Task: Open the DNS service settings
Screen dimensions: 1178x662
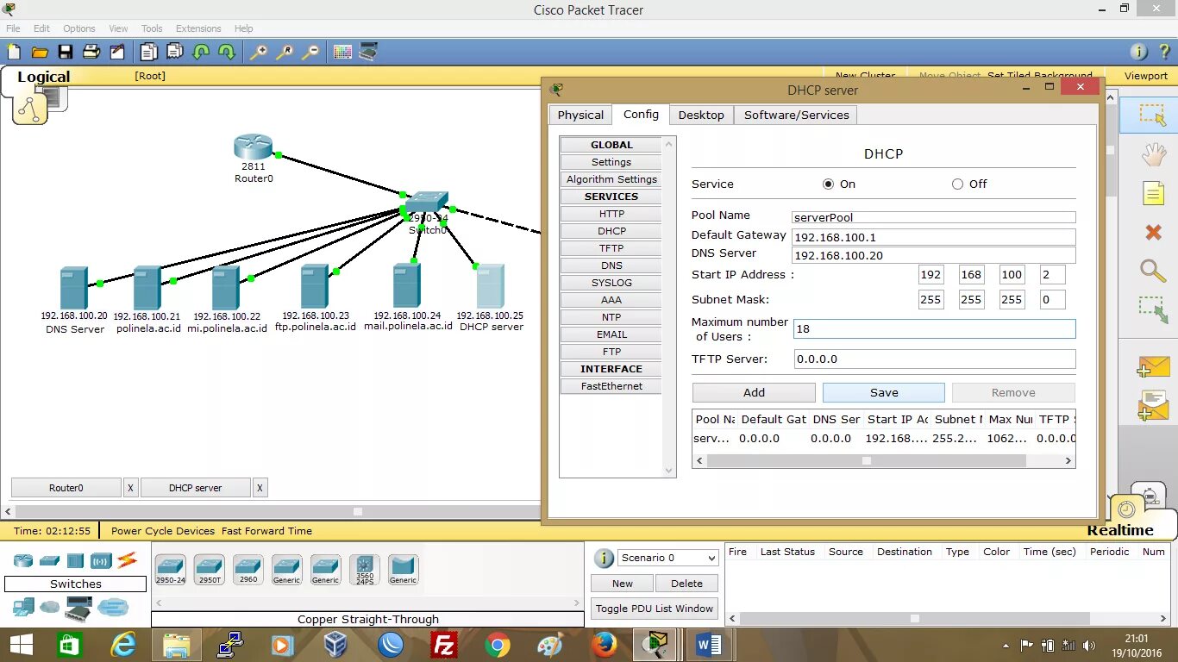Action: pyautogui.click(x=611, y=265)
